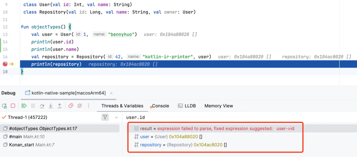Click the execution point arrow in gutter
This screenshot has width=357, height=157.
click(11, 64)
